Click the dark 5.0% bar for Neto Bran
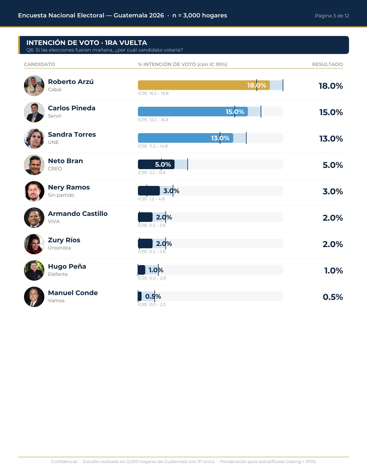 click(x=156, y=164)
